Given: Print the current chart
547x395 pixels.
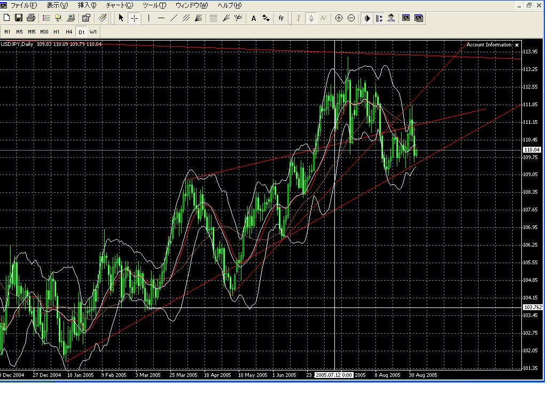Looking at the screenshot, I should 31,18.
